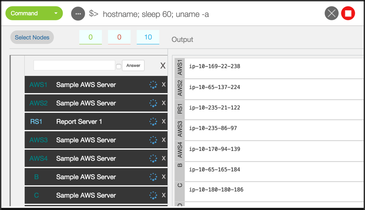
Task: Click the $> prompt symbol
Action: point(94,14)
